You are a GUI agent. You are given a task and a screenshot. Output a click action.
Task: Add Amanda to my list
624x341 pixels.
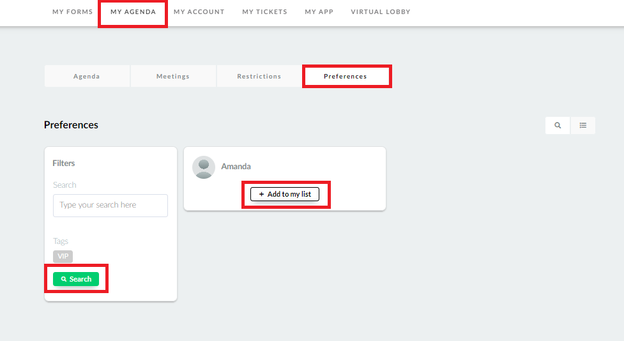(x=285, y=194)
